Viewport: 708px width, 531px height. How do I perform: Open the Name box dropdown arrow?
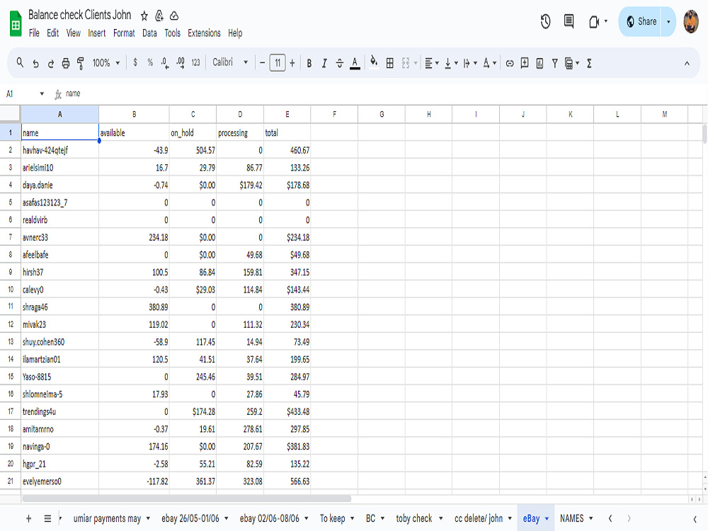point(42,94)
